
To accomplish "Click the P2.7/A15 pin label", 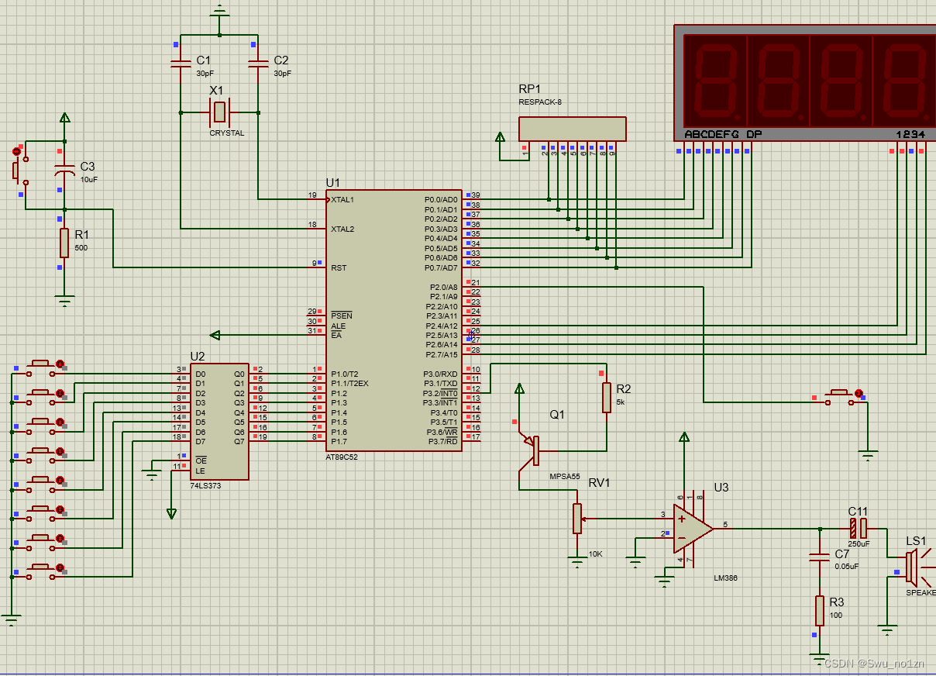I will pyautogui.click(x=441, y=355).
